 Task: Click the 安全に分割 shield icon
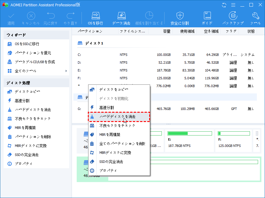coord(180,18)
